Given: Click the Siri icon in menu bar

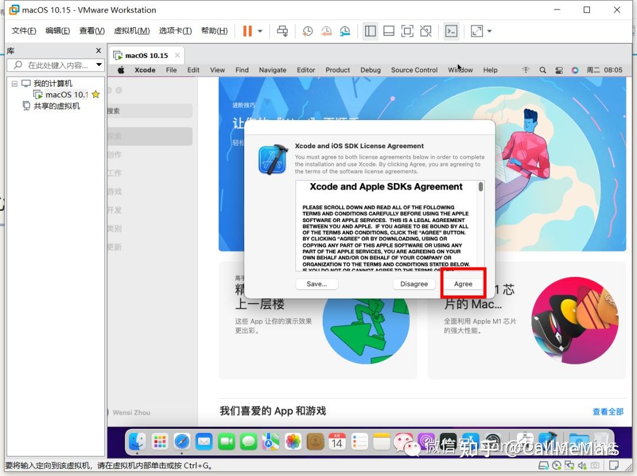Looking at the screenshot, I should [x=574, y=70].
